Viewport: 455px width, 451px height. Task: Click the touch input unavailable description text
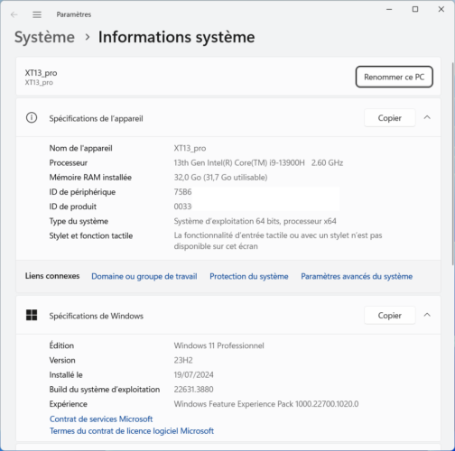278,241
